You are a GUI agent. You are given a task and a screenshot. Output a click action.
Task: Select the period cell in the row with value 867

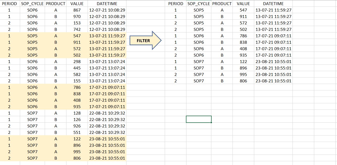9,10
